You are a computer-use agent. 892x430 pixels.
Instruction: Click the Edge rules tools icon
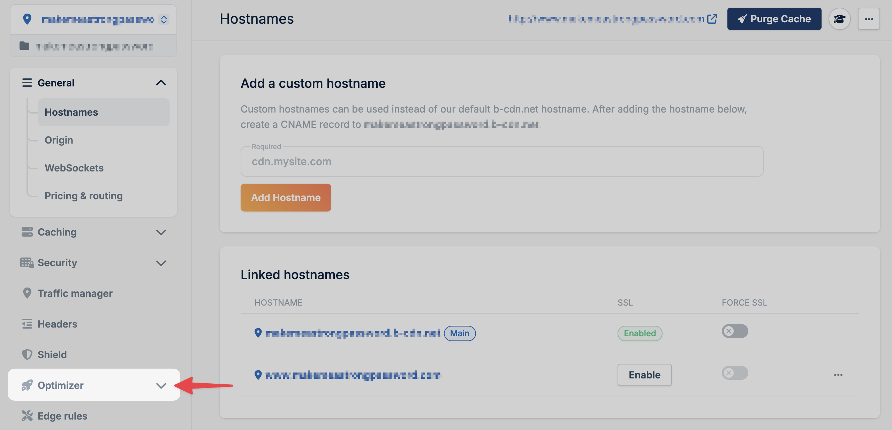click(x=27, y=416)
